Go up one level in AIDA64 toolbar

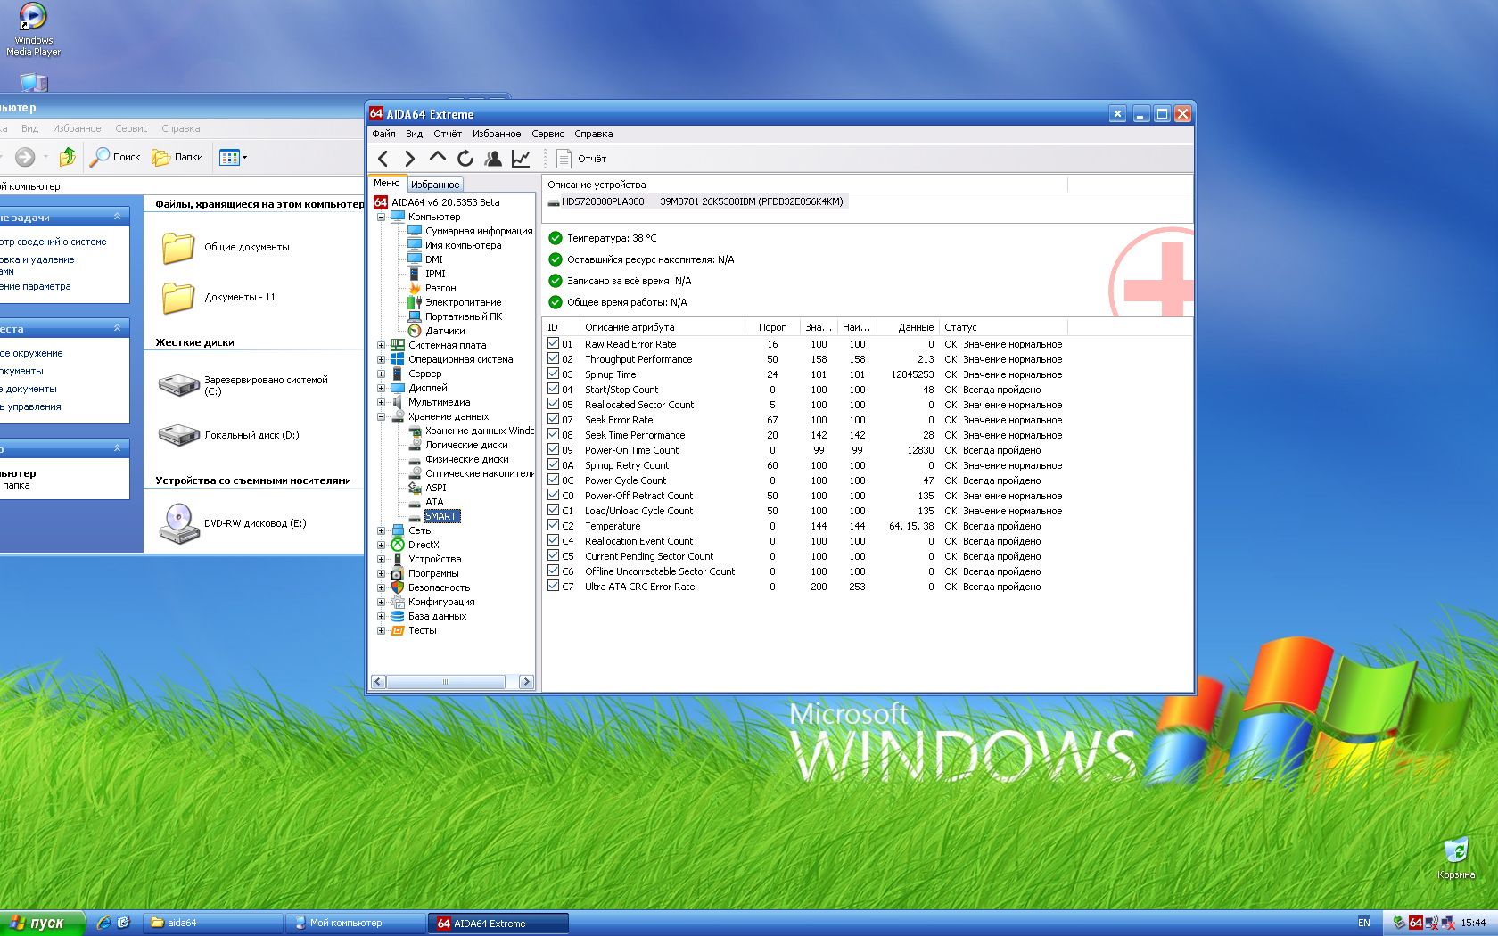point(438,158)
